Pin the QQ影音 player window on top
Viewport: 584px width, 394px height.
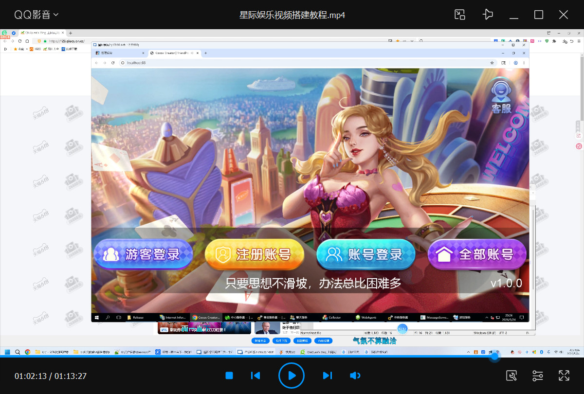pyautogui.click(x=488, y=15)
